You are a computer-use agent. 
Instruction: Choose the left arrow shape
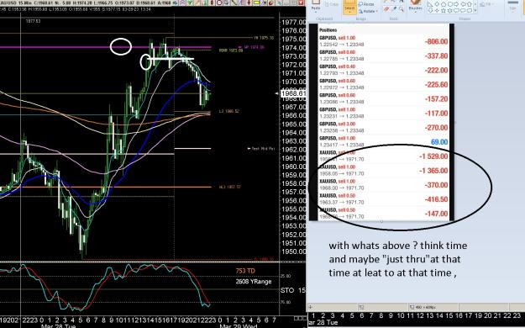464,4
